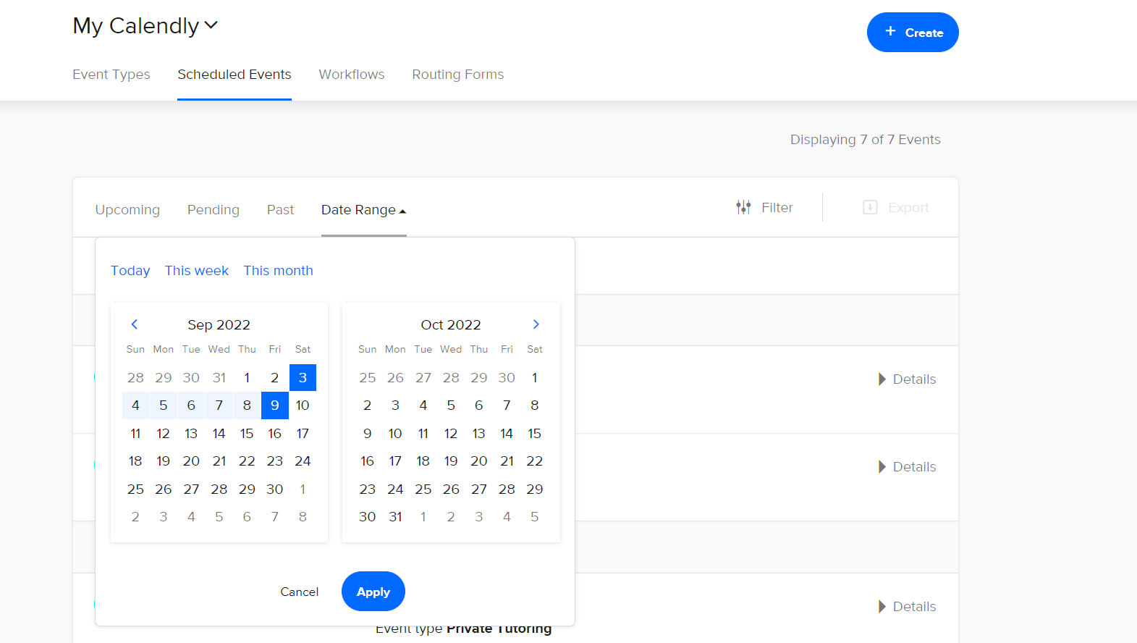This screenshot has width=1137, height=643.
Task: Click the Oct 2022 month heading
Action: [x=451, y=325]
